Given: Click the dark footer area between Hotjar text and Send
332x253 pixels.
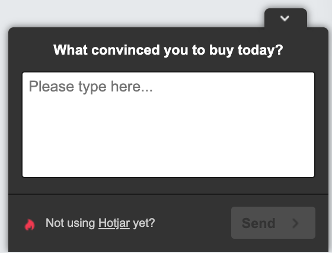Looking at the screenshot, I should (193, 223).
